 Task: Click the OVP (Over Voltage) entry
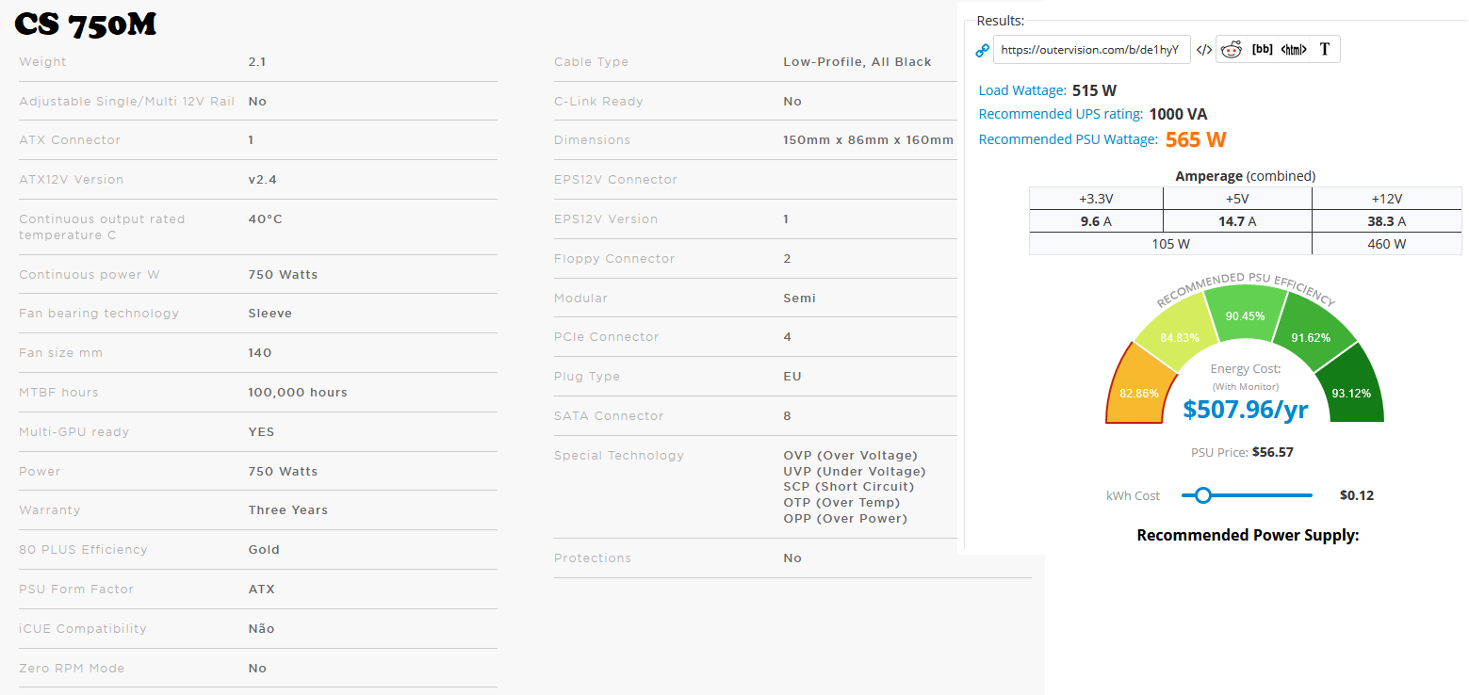[x=850, y=455]
